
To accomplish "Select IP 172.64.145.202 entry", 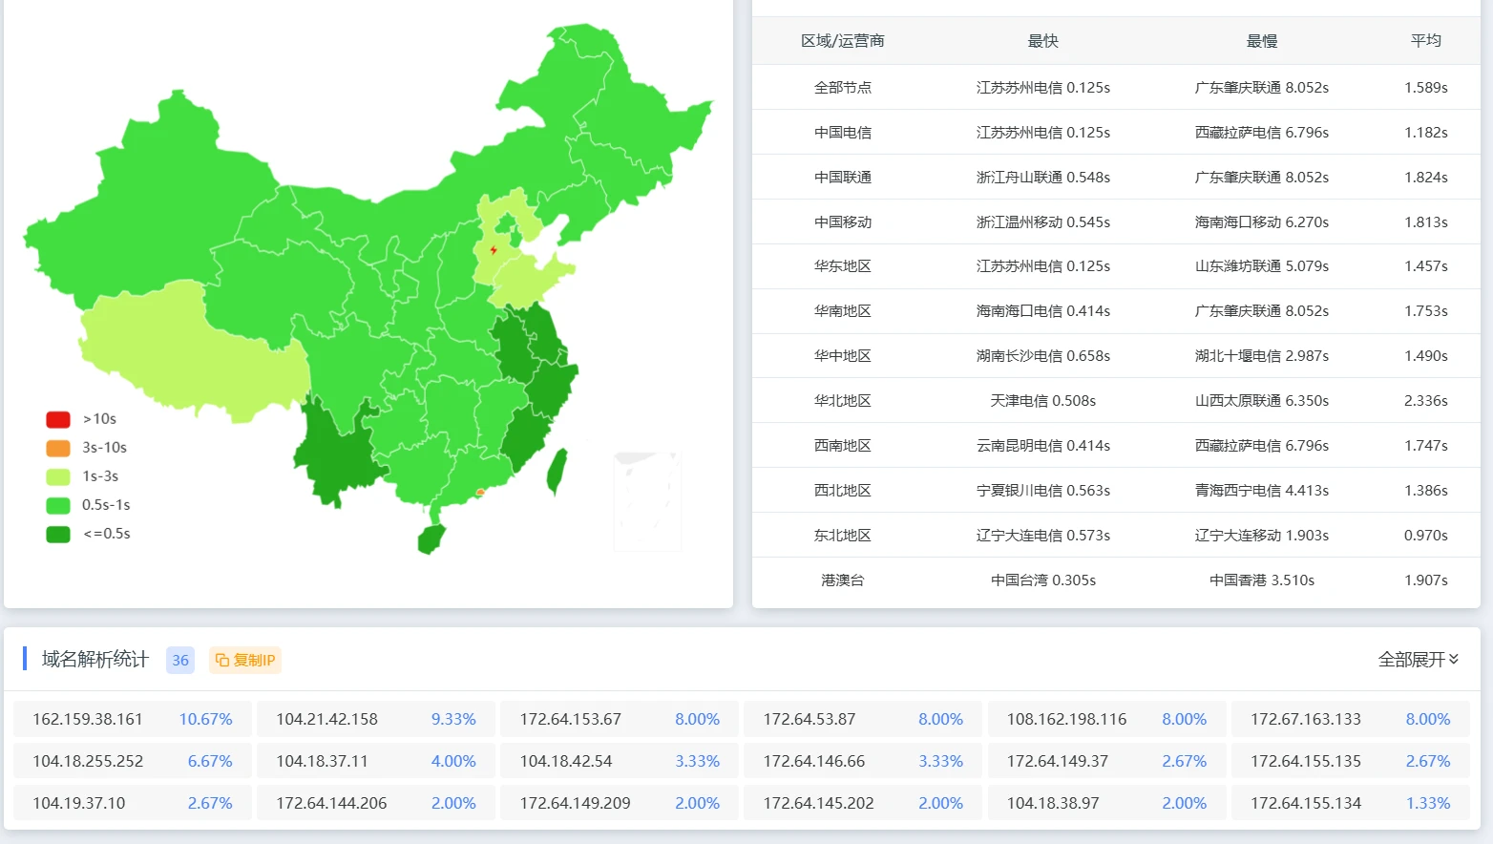I will tap(863, 803).
